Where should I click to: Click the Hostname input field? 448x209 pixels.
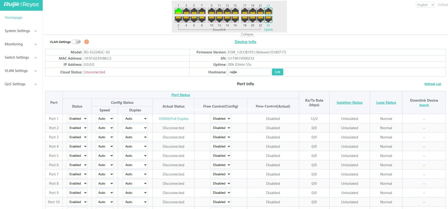(249, 72)
